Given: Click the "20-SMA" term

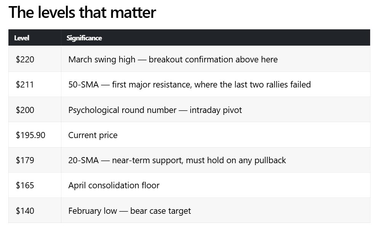Looking at the screenshot, I should (x=83, y=160).
